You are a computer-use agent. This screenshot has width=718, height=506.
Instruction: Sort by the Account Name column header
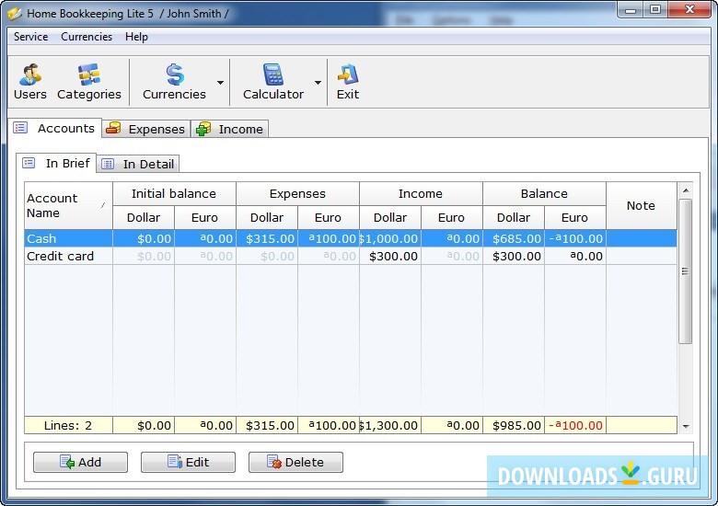(x=69, y=205)
